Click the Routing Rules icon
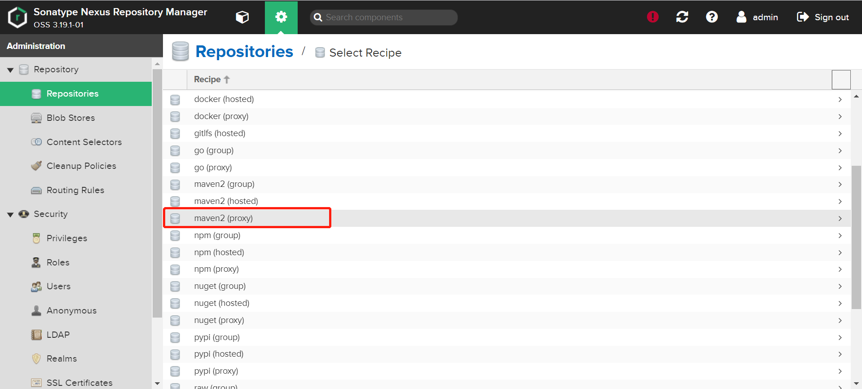 pyautogui.click(x=36, y=190)
